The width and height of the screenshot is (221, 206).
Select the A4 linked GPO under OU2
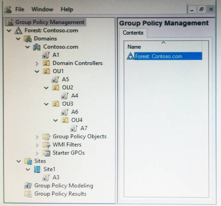coord(74,96)
